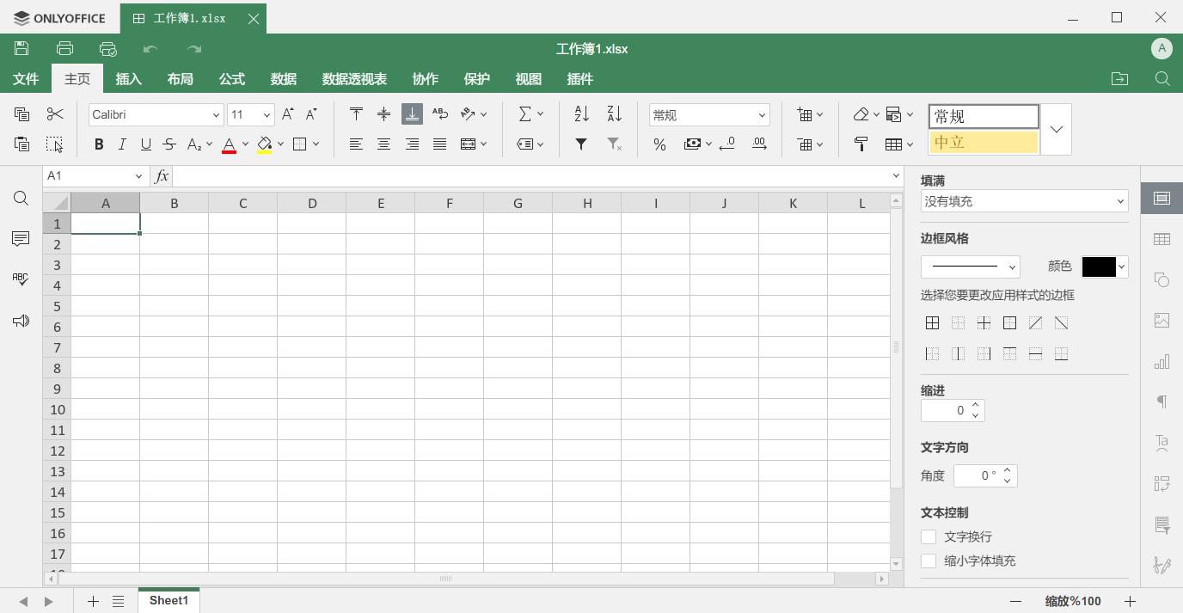1183x613 pixels.
Task: Open spell check in left sidebar
Action: 21,279
